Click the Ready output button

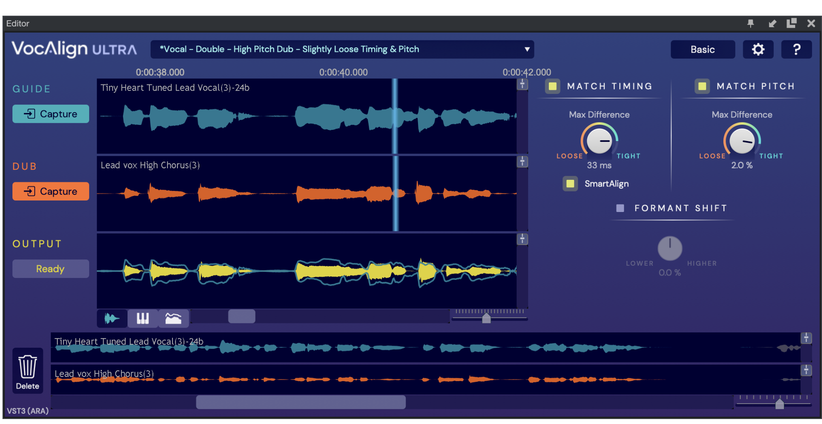coord(51,269)
